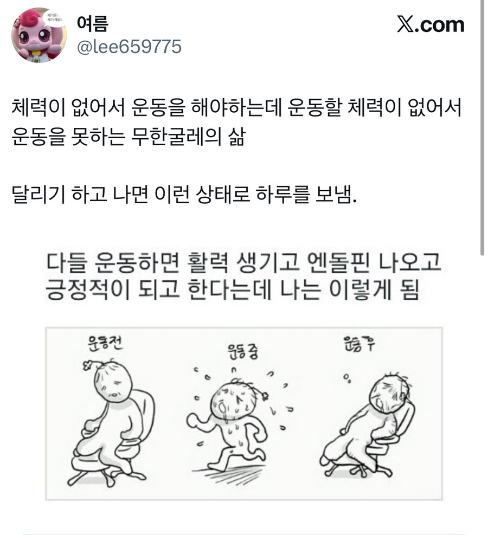The width and height of the screenshot is (488, 535).
Task: Click caption line 긍정적이 되고 한다는데 나는
Action: pos(232,289)
